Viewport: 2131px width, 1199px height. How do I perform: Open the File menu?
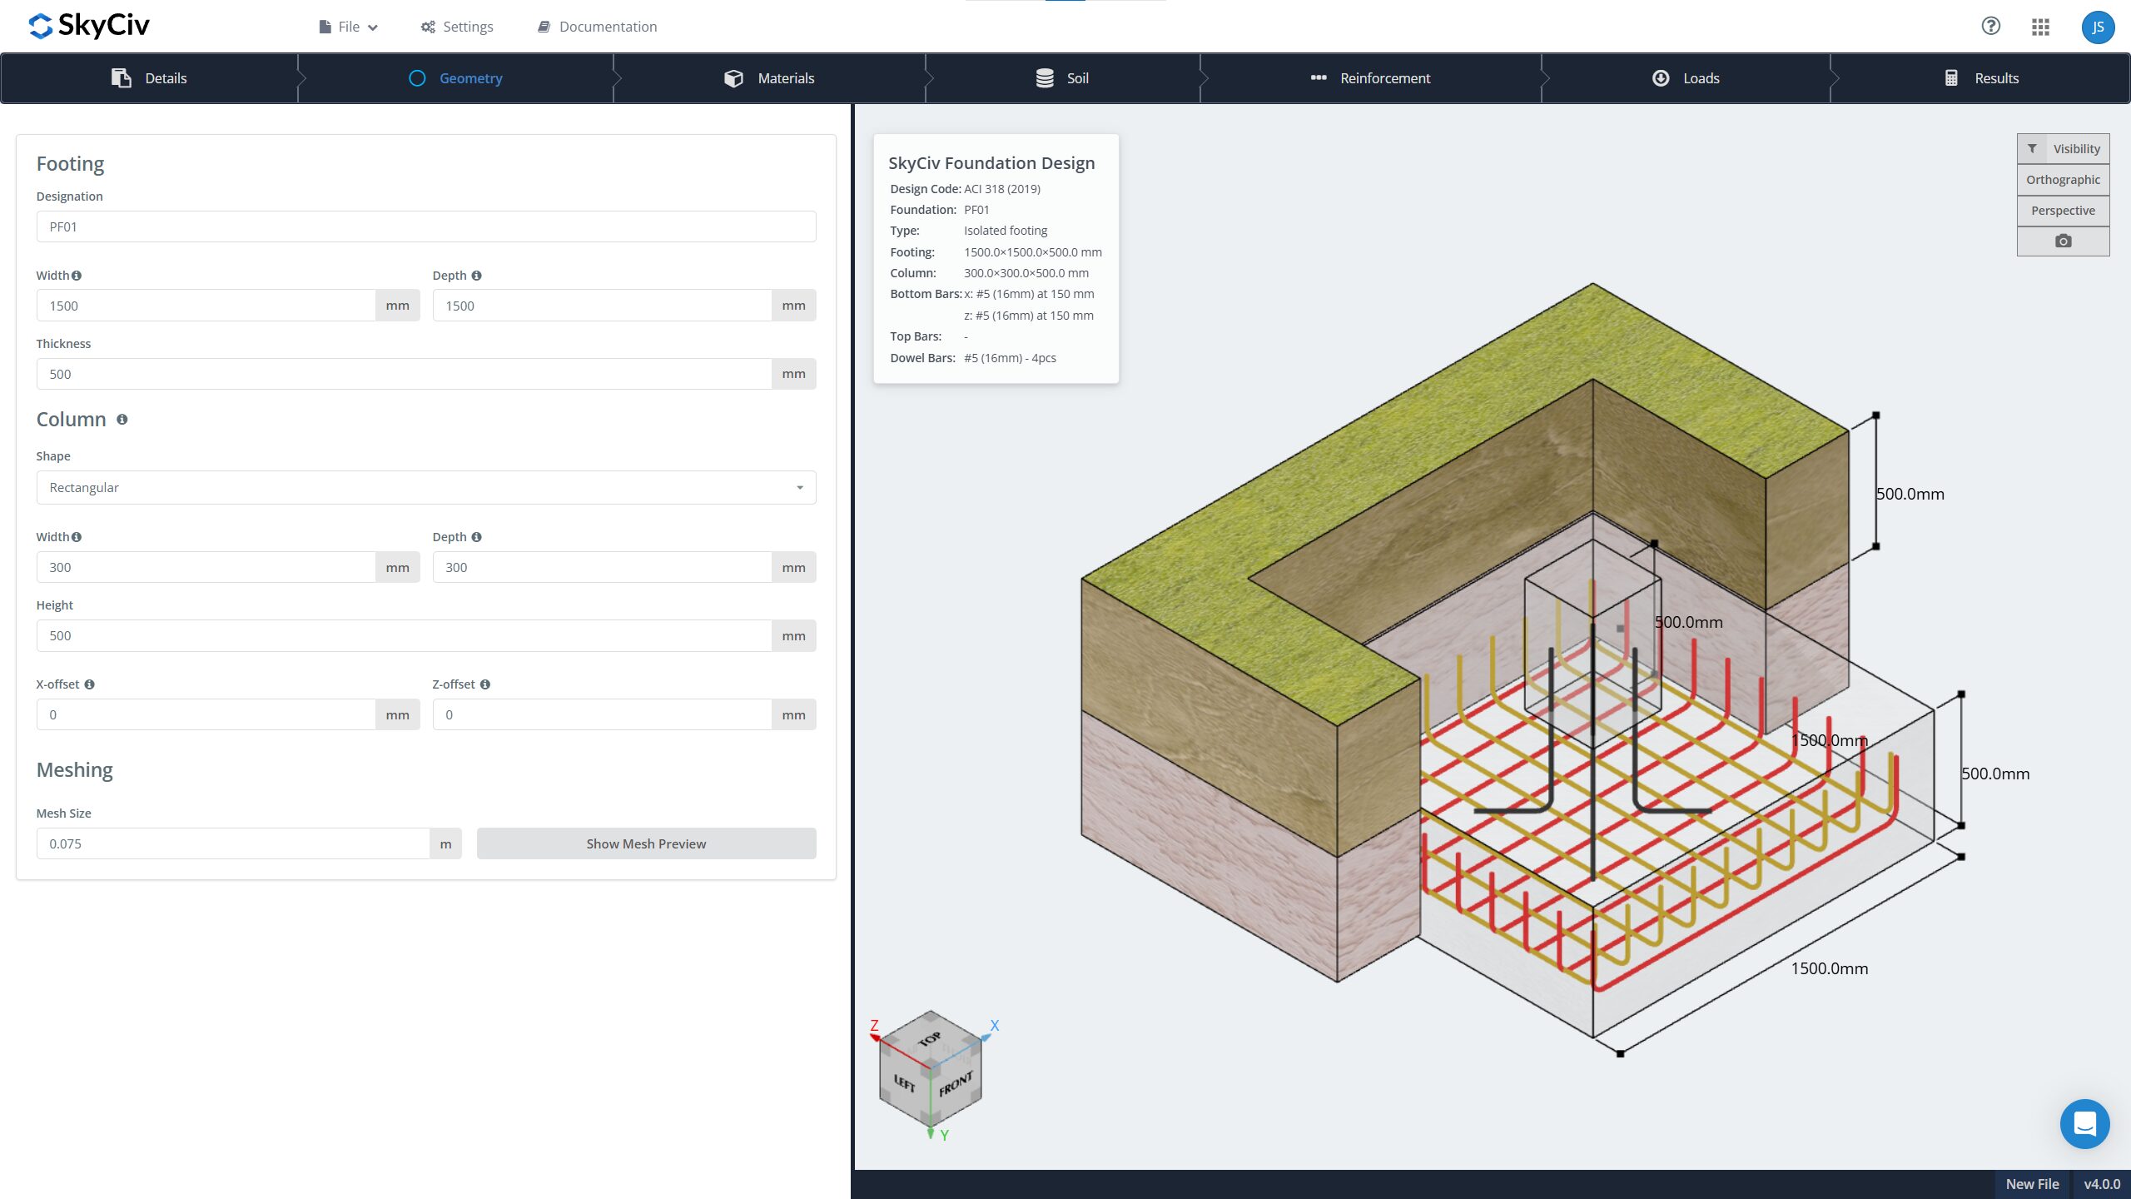coord(348,27)
